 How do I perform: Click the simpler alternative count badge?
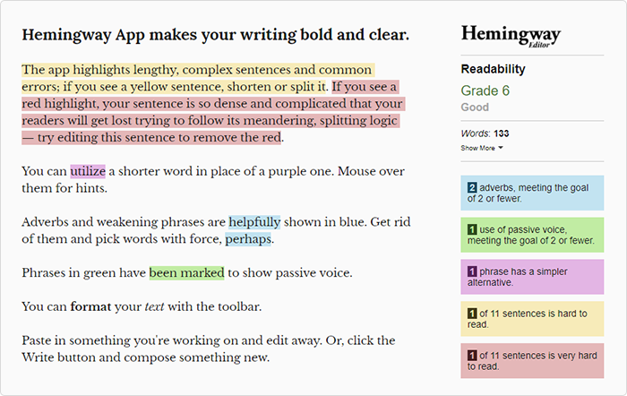click(472, 271)
